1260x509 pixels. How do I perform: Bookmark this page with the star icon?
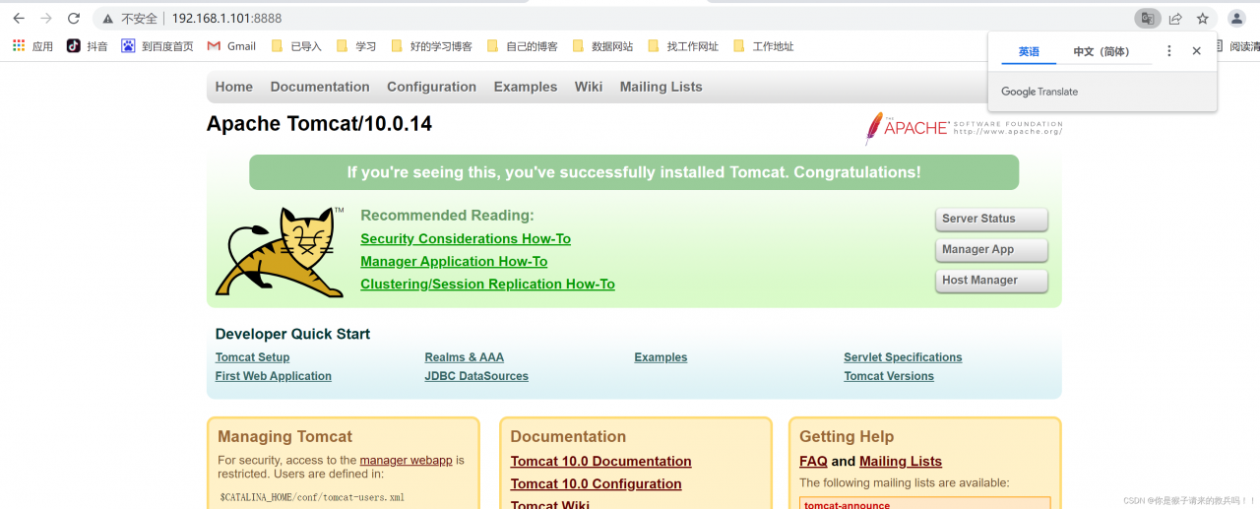click(1202, 19)
